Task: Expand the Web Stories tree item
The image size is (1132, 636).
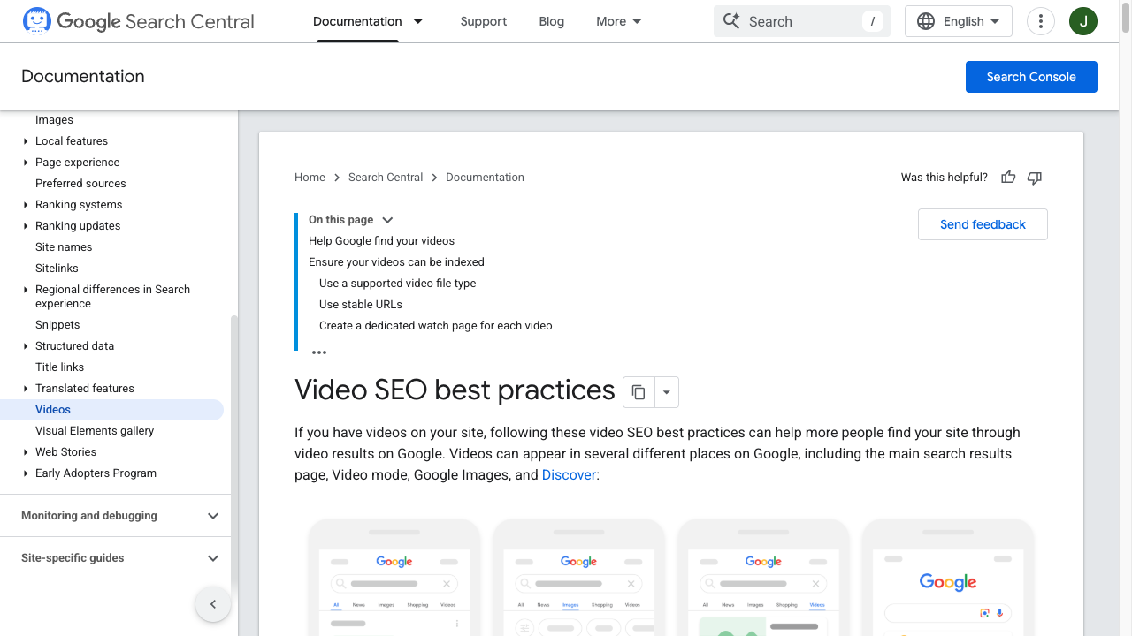Action: click(x=26, y=452)
